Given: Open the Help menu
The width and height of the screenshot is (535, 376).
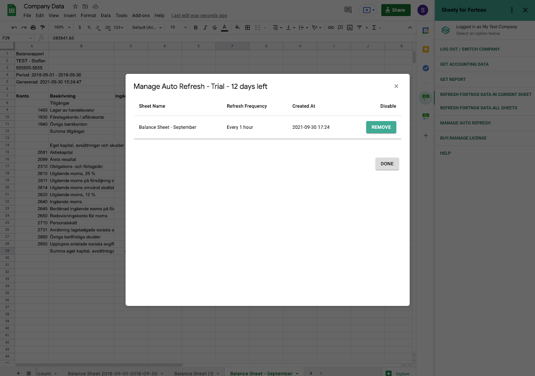Looking at the screenshot, I should click(x=160, y=16).
